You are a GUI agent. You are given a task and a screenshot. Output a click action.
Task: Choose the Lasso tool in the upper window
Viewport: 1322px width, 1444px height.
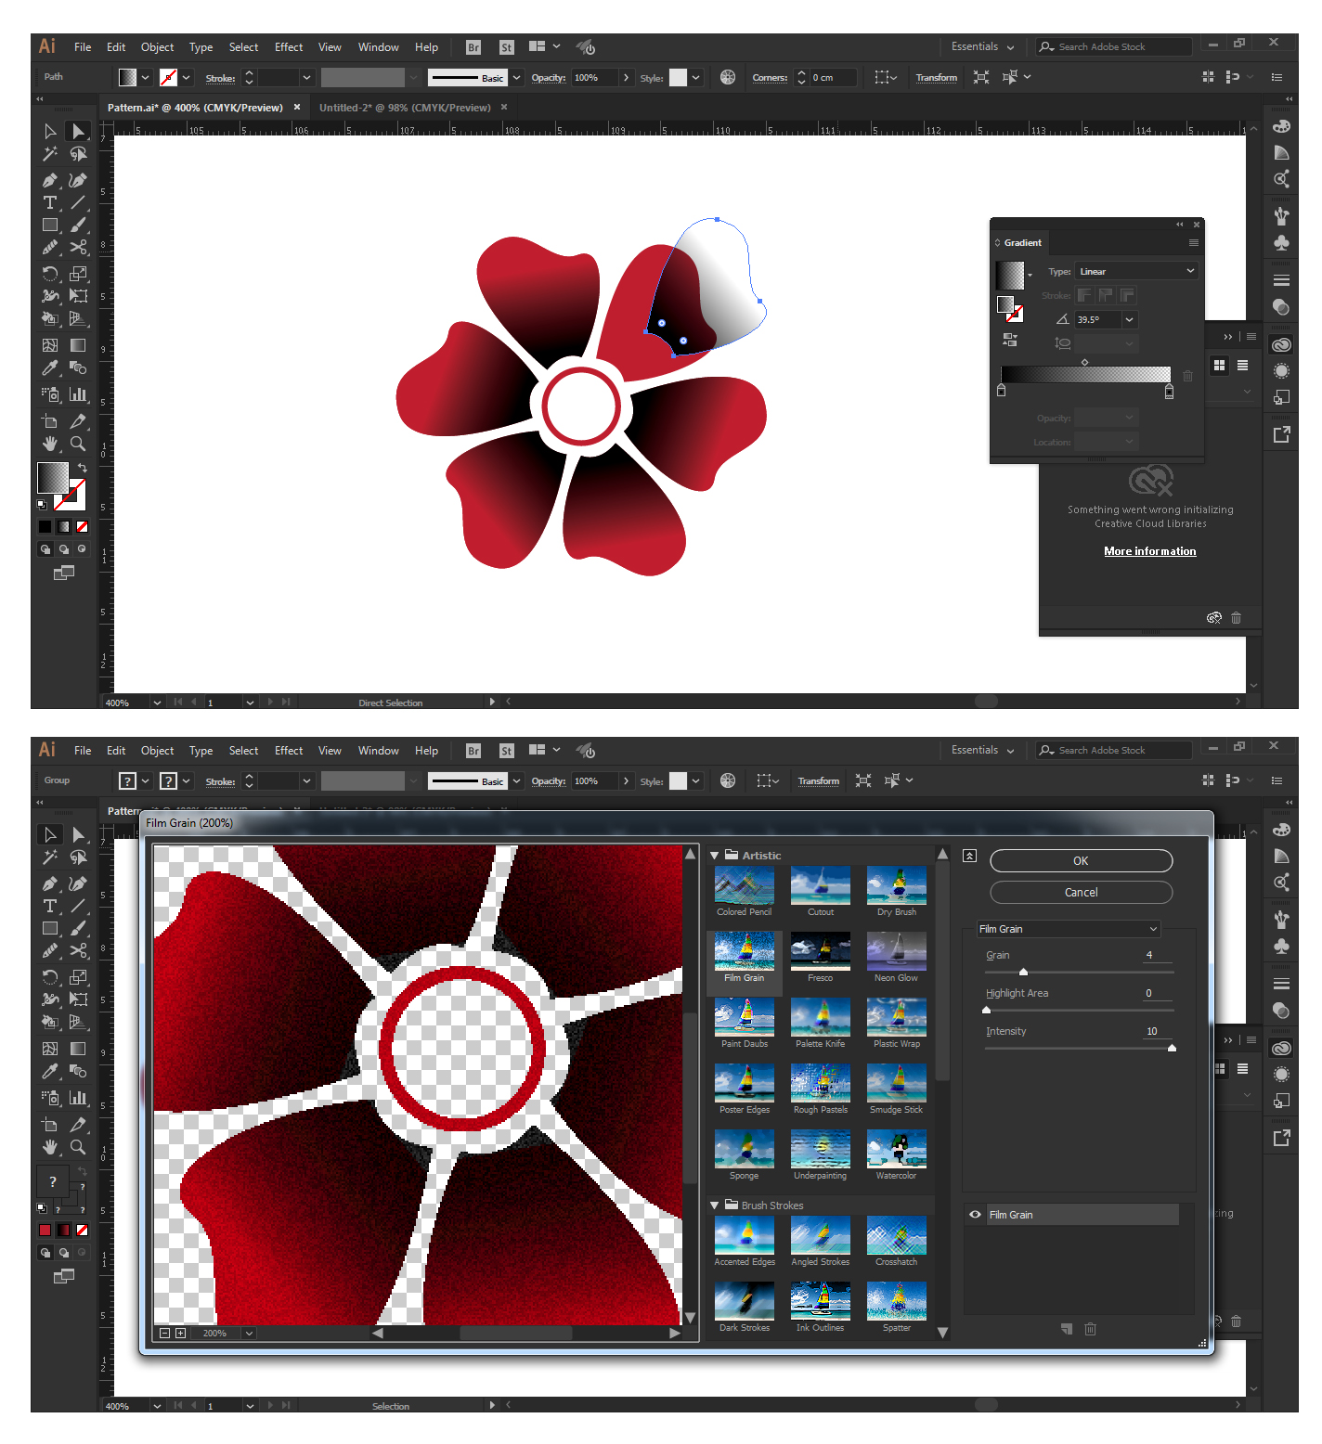[79, 154]
